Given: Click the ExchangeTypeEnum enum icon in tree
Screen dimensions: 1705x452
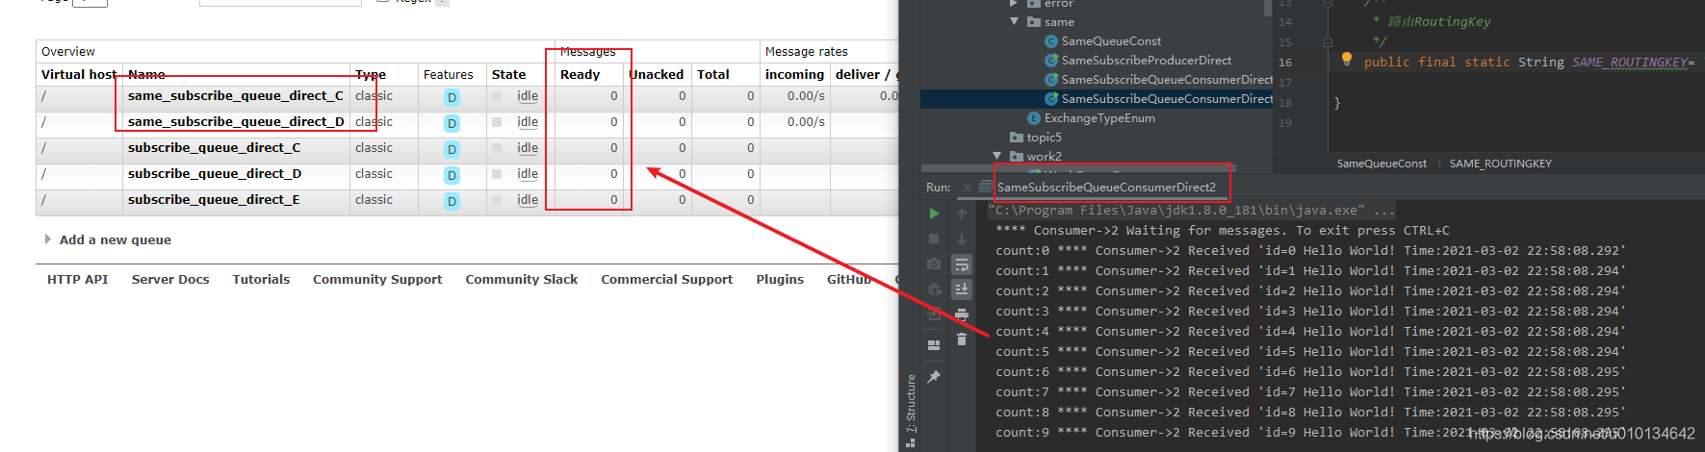Looking at the screenshot, I should point(1034,118).
